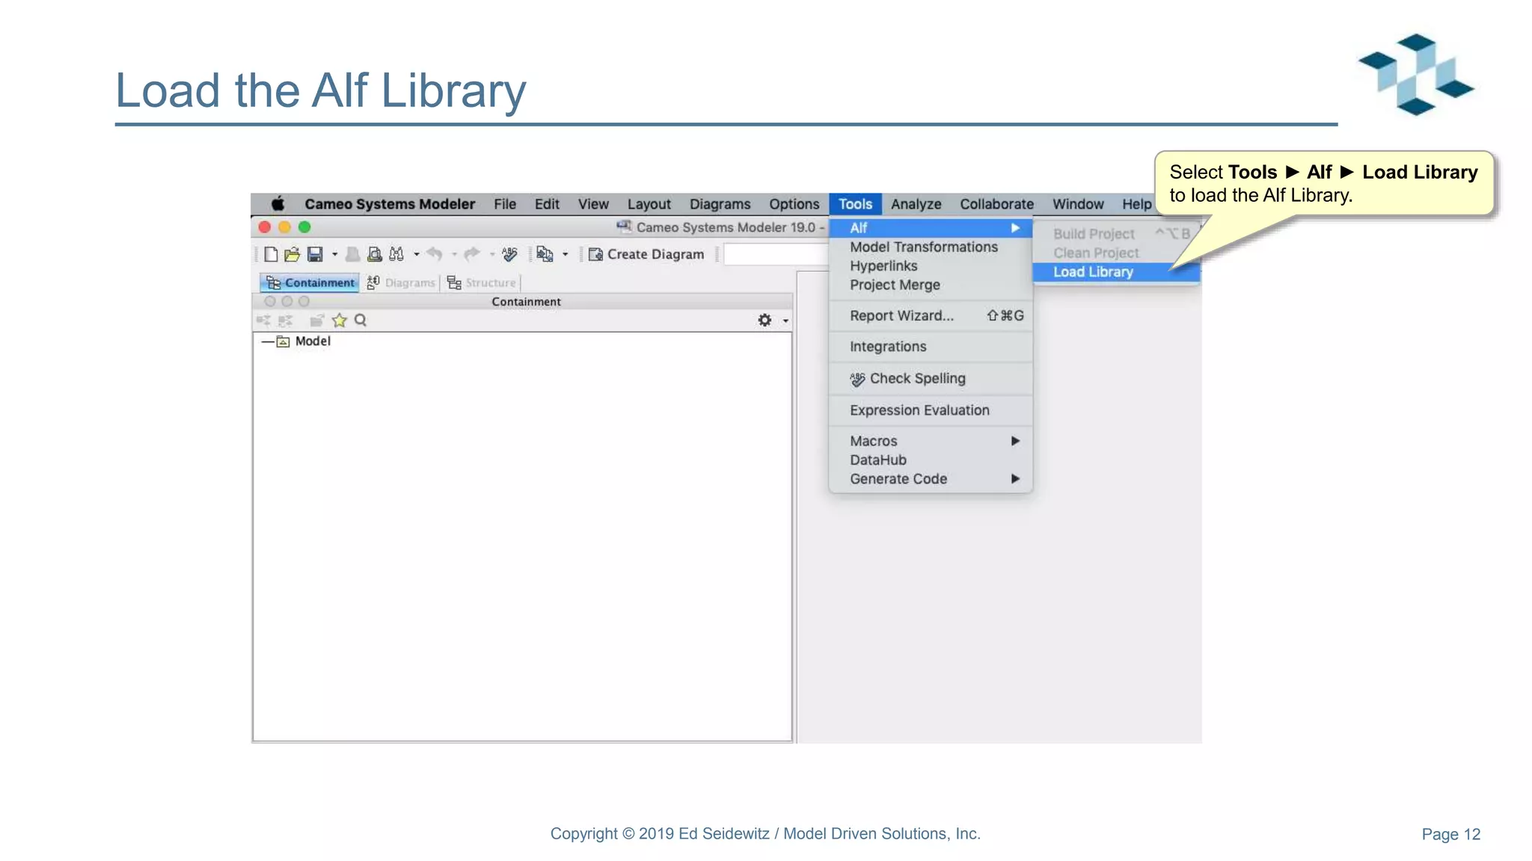
Task: Click the Redo arrow icon
Action: click(471, 255)
